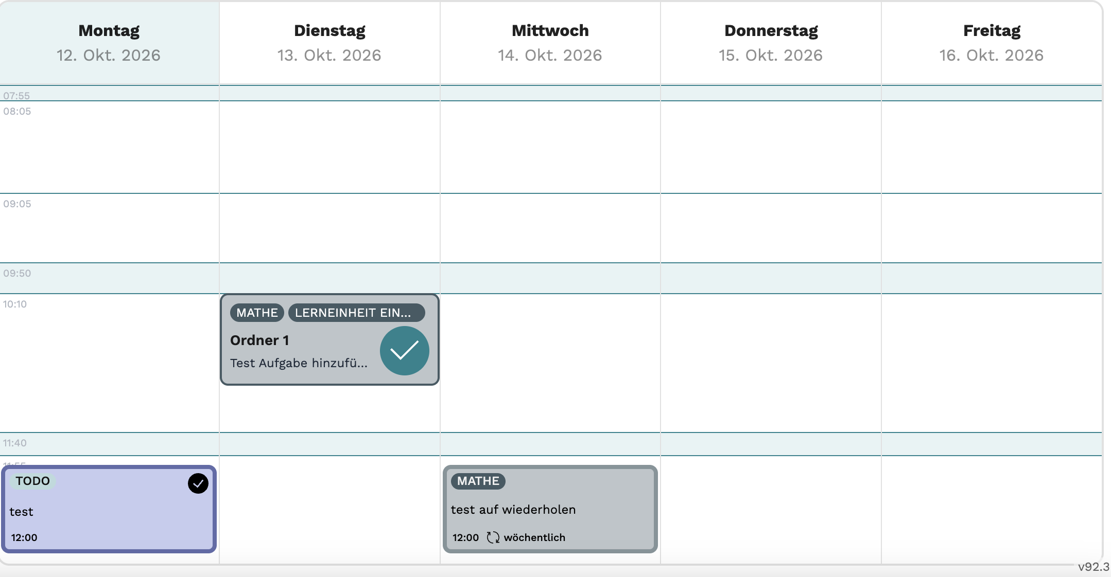
Task: Open the 'test auf wiederholen' entry
Action: coord(513,510)
